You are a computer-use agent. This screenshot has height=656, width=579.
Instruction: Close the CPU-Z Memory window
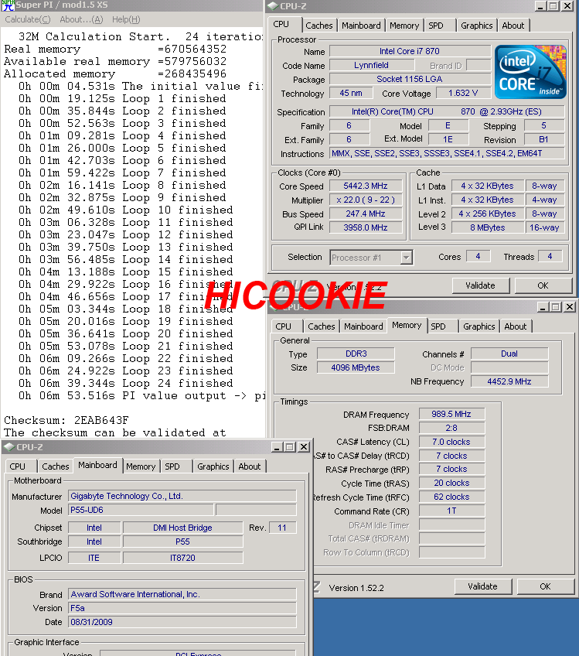pyautogui.click(x=570, y=308)
